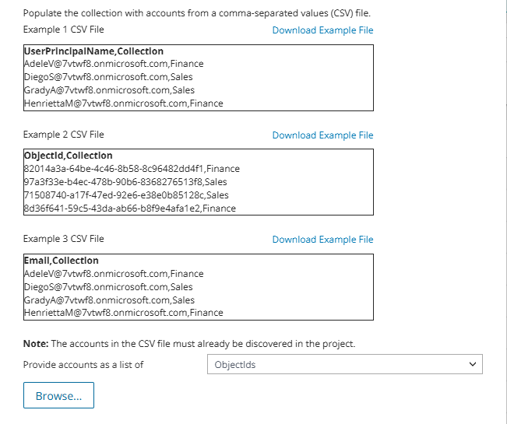Image resolution: width=507 pixels, height=424 pixels.
Task: Click the Example 1 CSV File label
Action: click(x=63, y=30)
